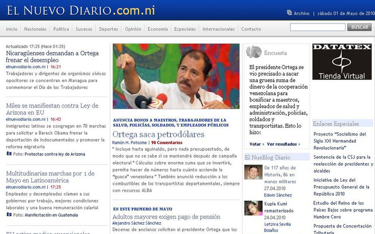This screenshot has width=375, height=234.
Task: Open Iniciativa de Ley del Presupuesto General link
Action: coord(341,187)
